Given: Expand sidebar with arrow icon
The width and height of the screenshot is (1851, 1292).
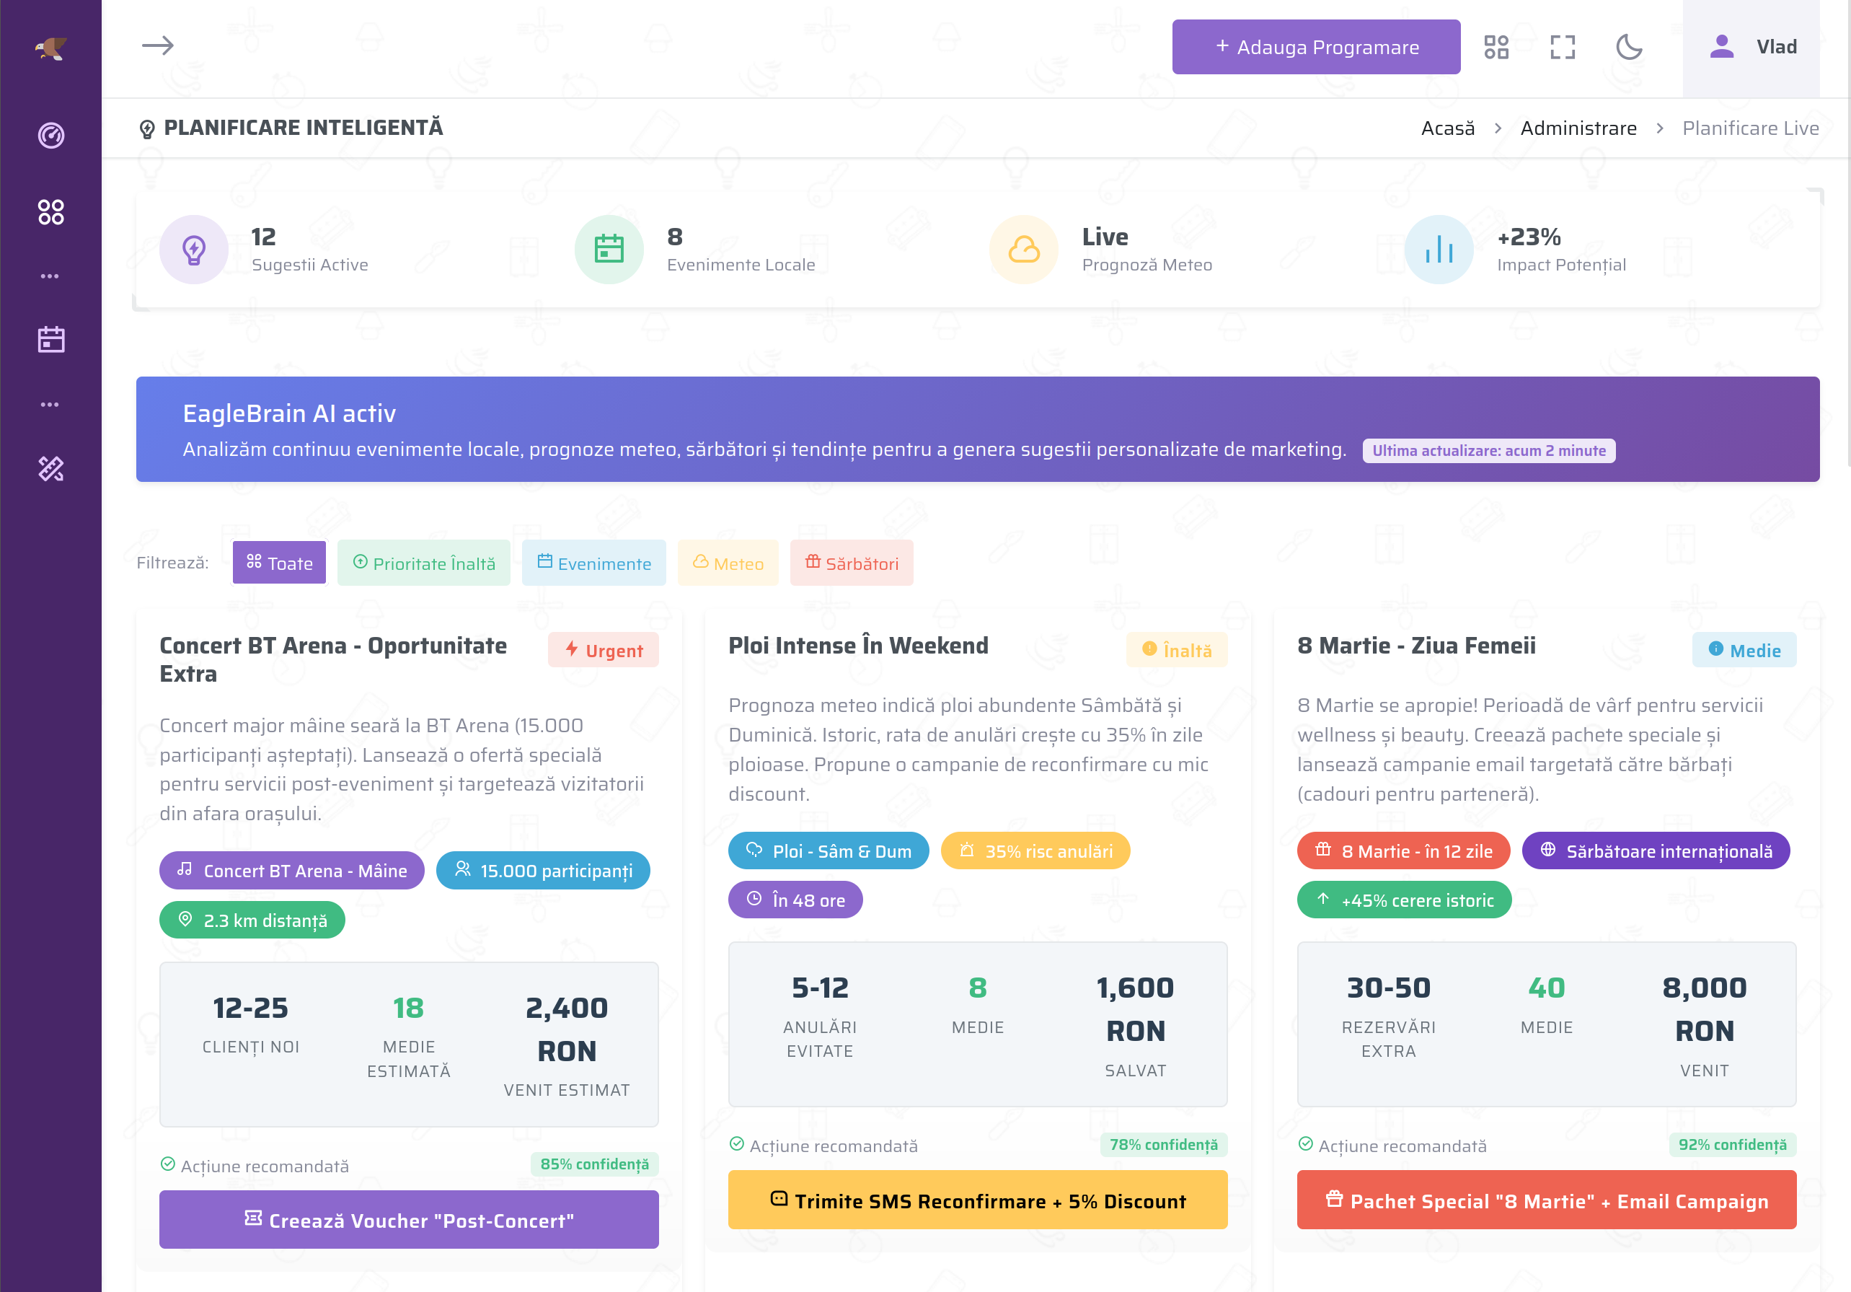Looking at the screenshot, I should point(158,46).
